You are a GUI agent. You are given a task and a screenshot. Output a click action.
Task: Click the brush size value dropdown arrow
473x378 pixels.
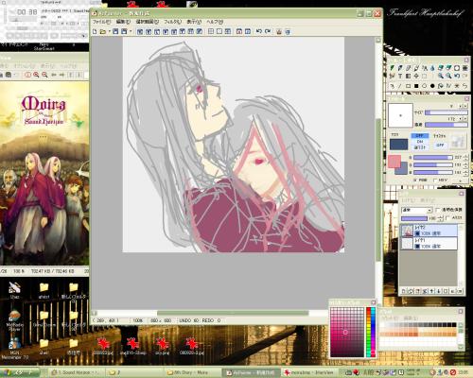pyautogui.click(x=460, y=106)
